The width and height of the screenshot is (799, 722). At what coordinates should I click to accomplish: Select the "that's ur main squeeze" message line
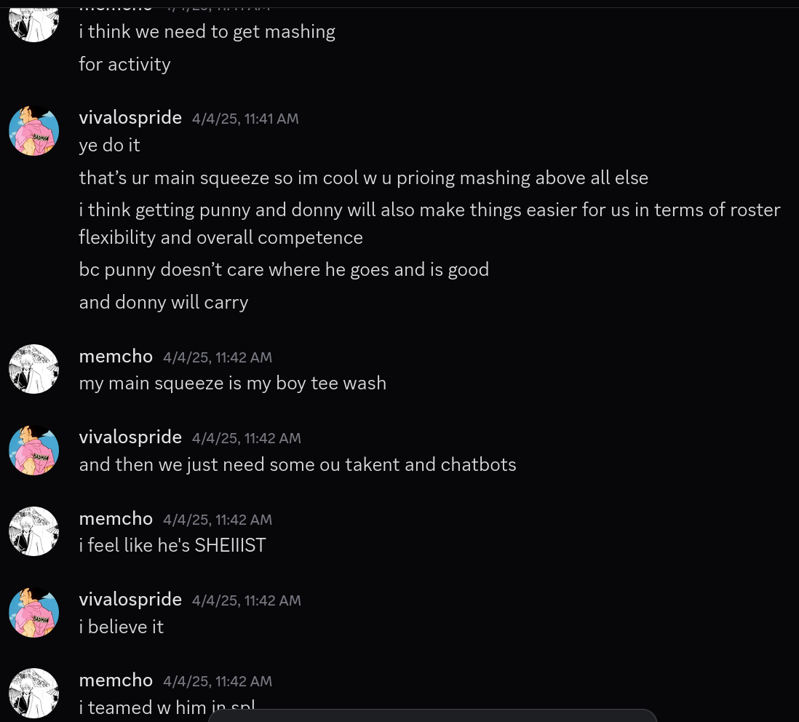point(363,178)
